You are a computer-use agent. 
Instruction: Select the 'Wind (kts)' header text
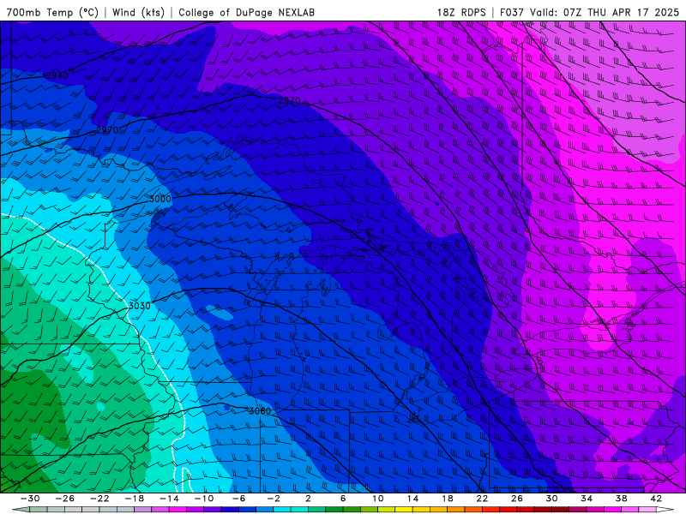point(138,12)
